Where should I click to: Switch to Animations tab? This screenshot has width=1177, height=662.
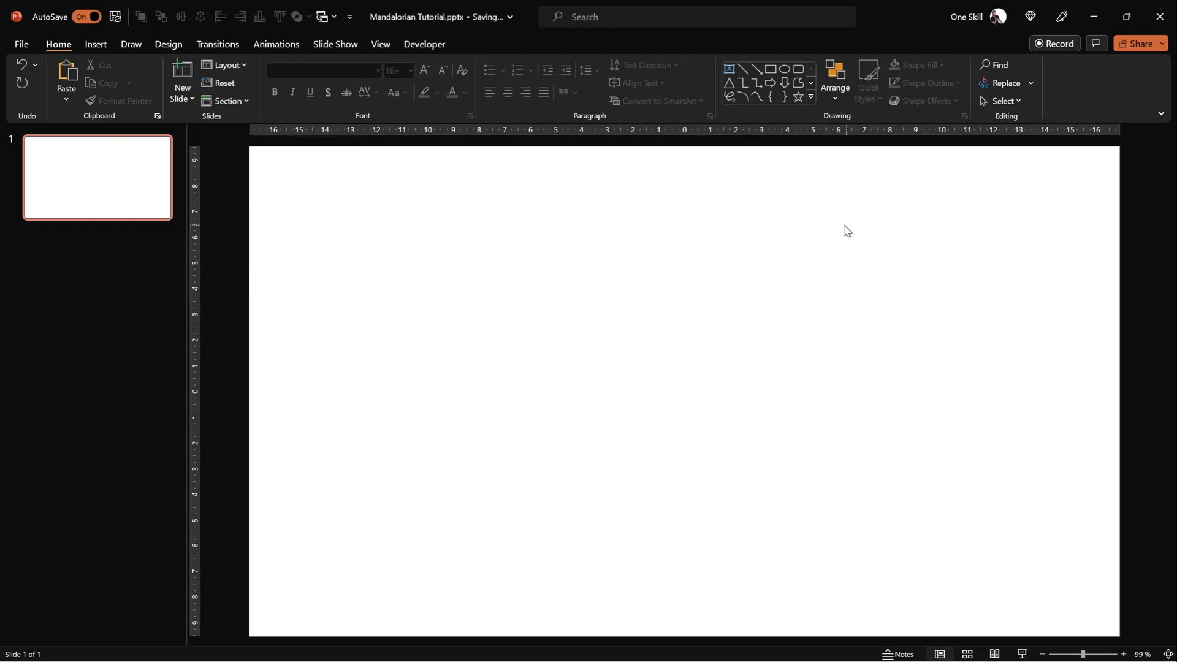(276, 44)
